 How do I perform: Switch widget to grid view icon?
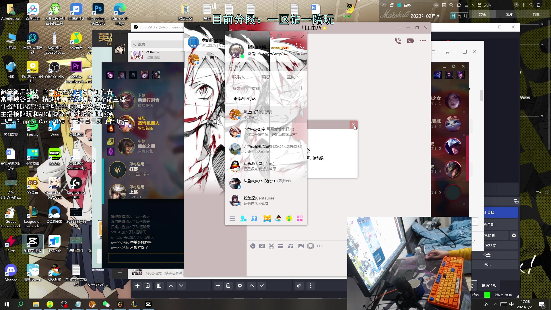(546, 191)
